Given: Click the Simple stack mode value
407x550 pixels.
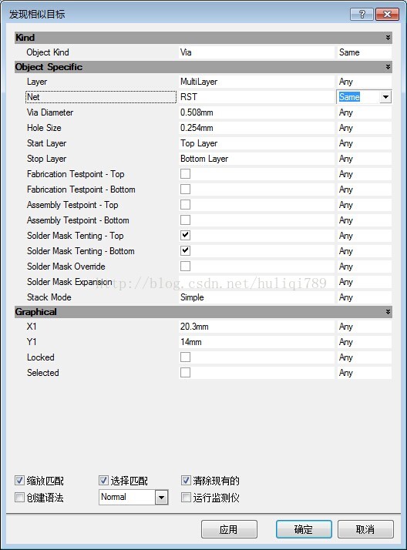Looking at the screenshot, I should tap(192, 297).
